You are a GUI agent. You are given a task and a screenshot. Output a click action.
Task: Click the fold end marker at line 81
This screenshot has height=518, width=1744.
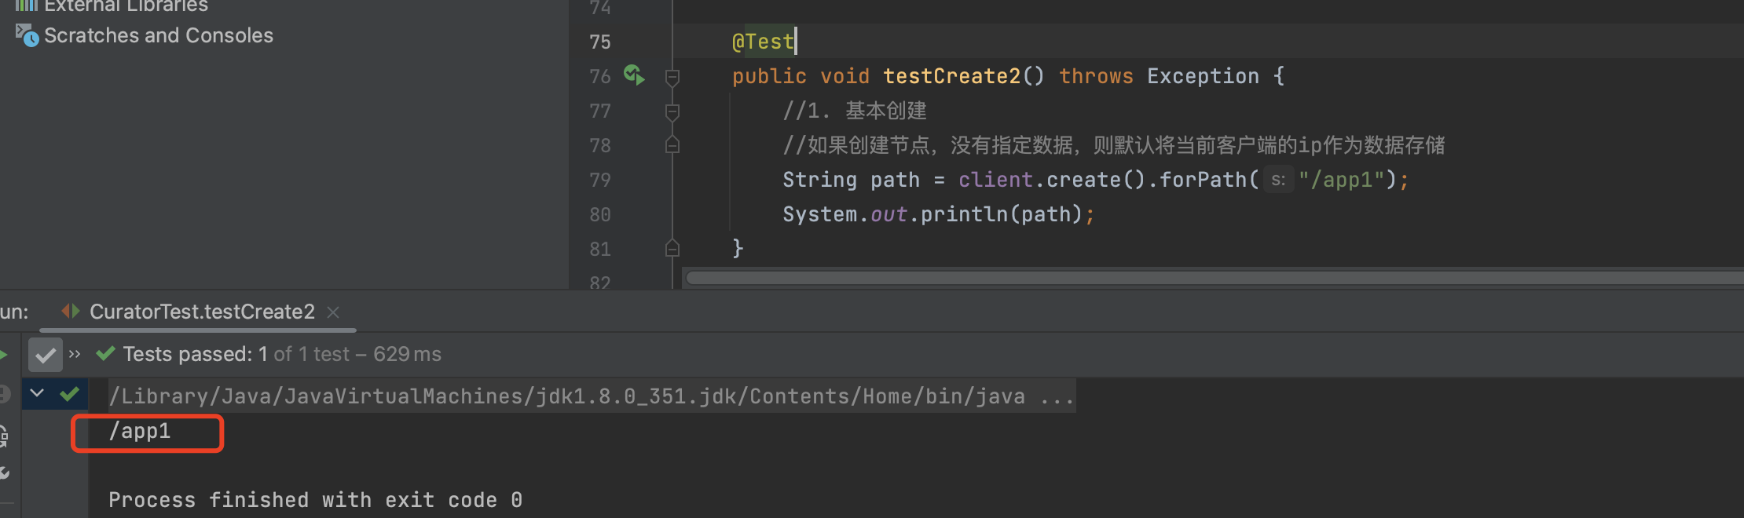tap(672, 249)
